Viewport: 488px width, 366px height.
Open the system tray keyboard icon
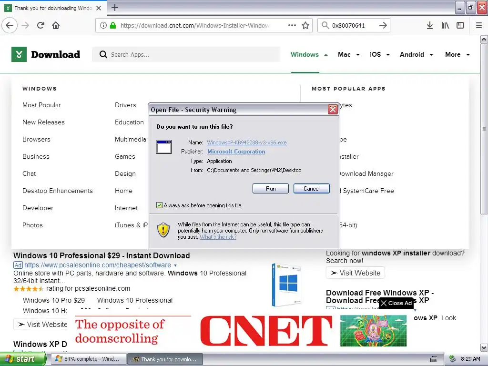[434, 359]
